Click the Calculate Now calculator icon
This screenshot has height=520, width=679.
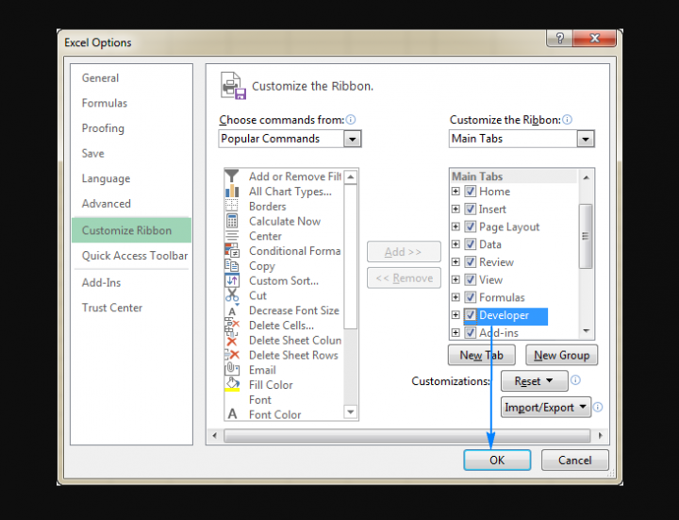pyautogui.click(x=232, y=221)
